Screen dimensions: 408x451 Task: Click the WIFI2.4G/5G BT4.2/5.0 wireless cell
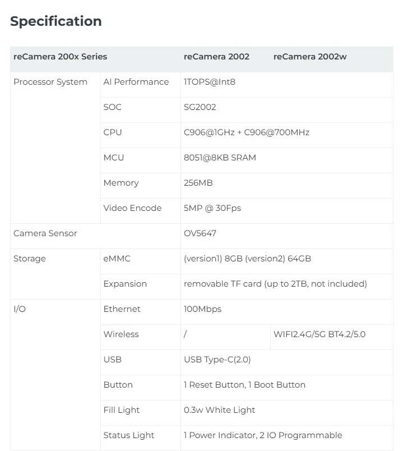(x=319, y=334)
